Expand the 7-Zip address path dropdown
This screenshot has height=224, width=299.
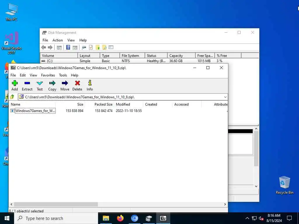tap(225, 97)
